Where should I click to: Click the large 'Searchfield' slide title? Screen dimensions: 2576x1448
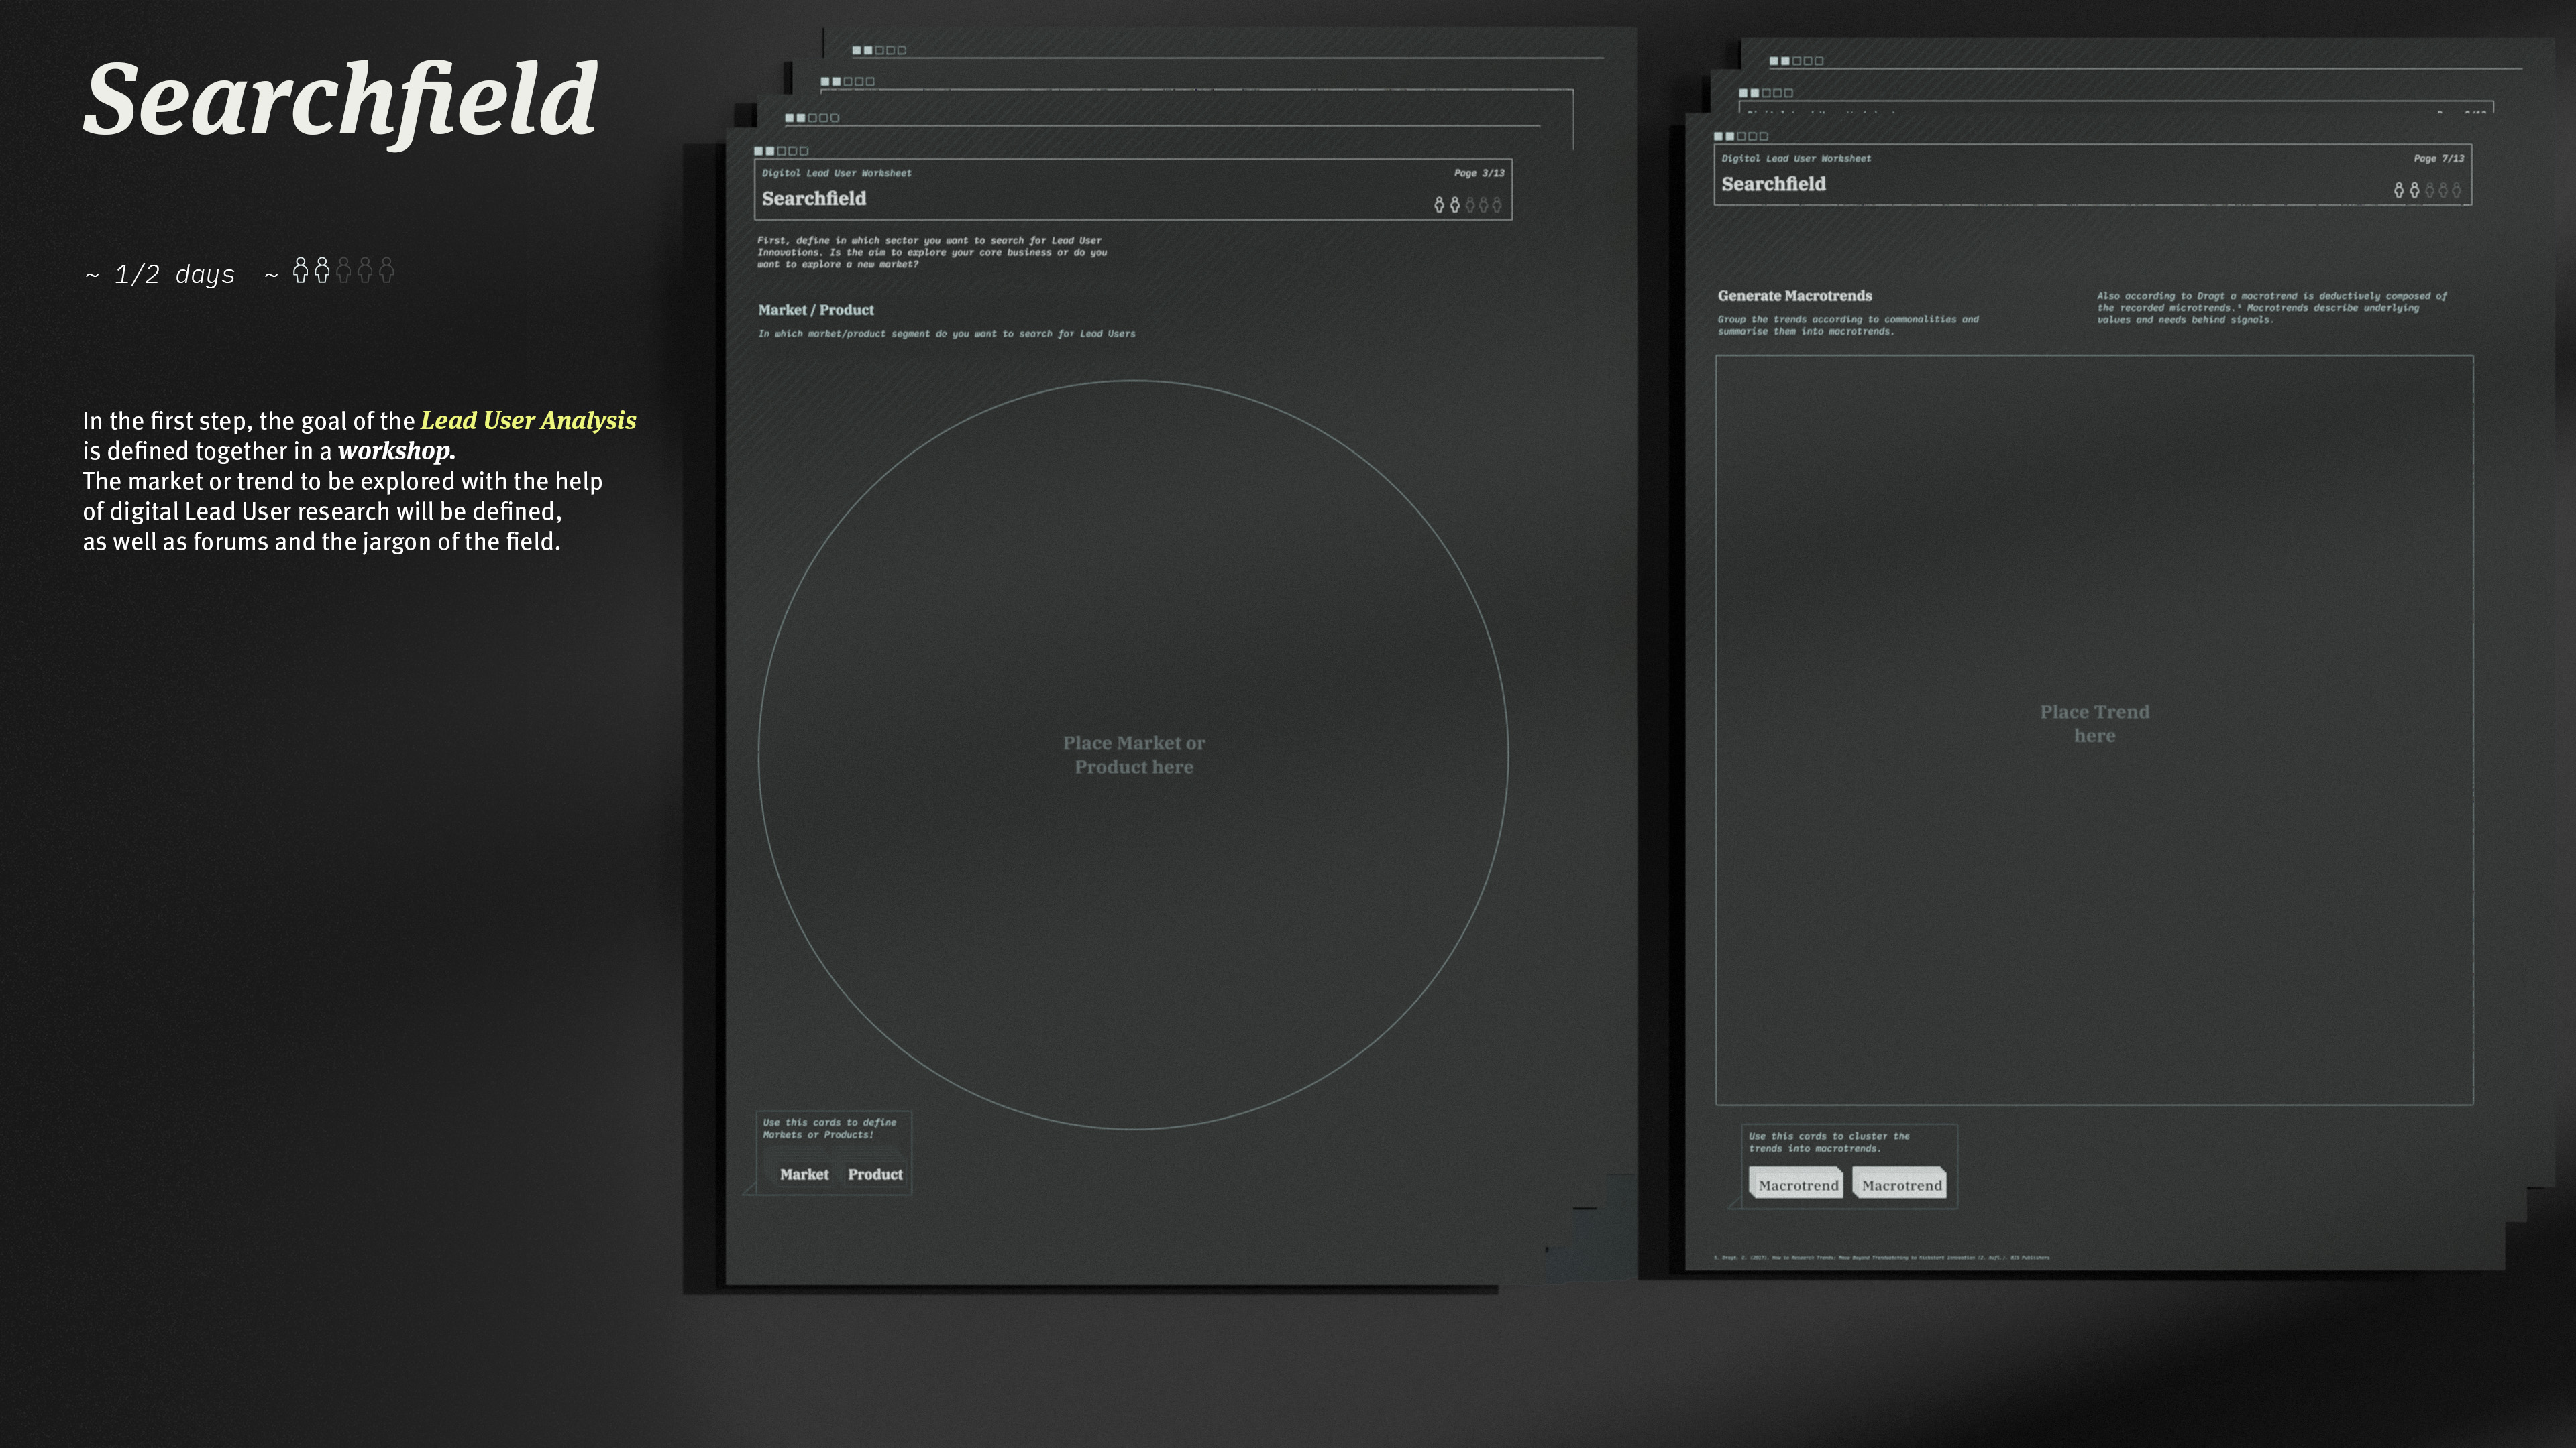click(340, 100)
